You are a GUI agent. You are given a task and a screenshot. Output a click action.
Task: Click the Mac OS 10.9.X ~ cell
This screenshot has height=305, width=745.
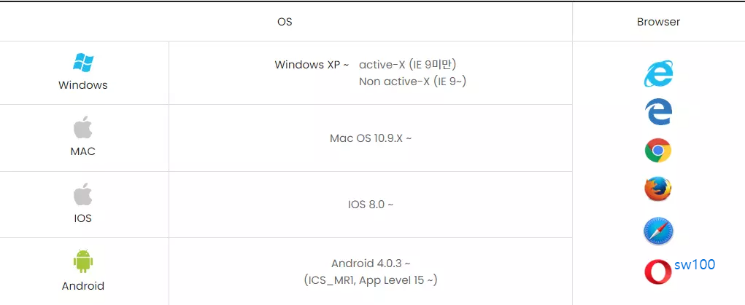pyautogui.click(x=371, y=138)
